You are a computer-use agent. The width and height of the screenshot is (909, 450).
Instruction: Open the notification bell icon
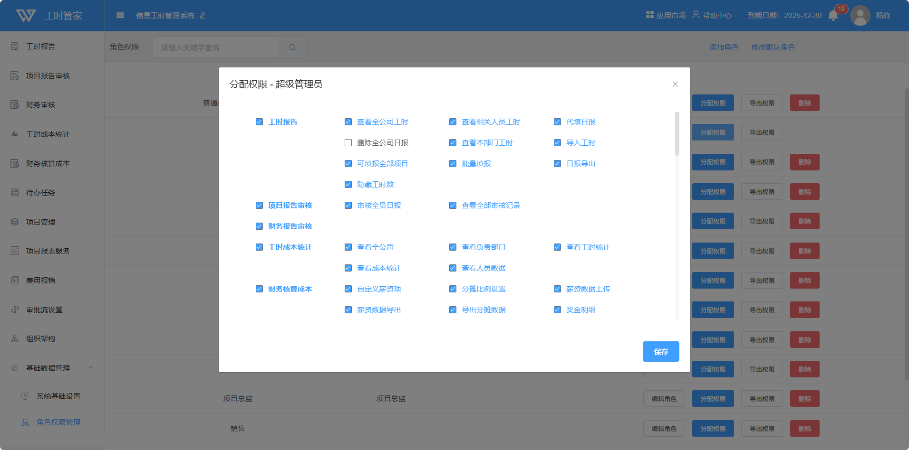click(833, 16)
